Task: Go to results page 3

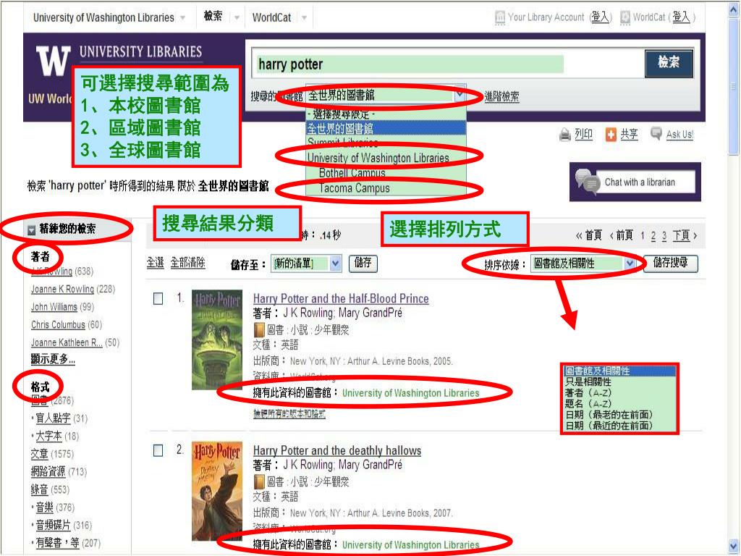Action: pos(664,236)
